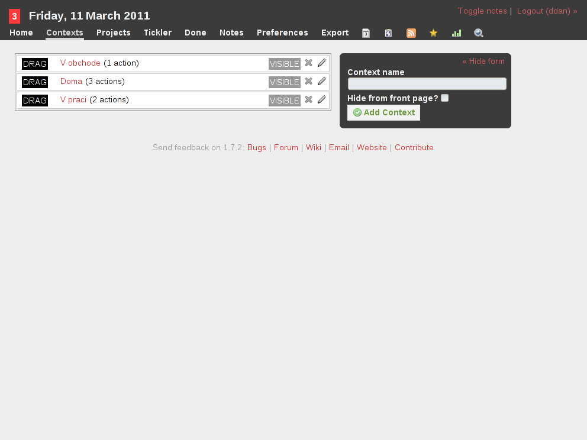
Task: Collapse the panel with Hide form
Action: [x=483, y=61]
